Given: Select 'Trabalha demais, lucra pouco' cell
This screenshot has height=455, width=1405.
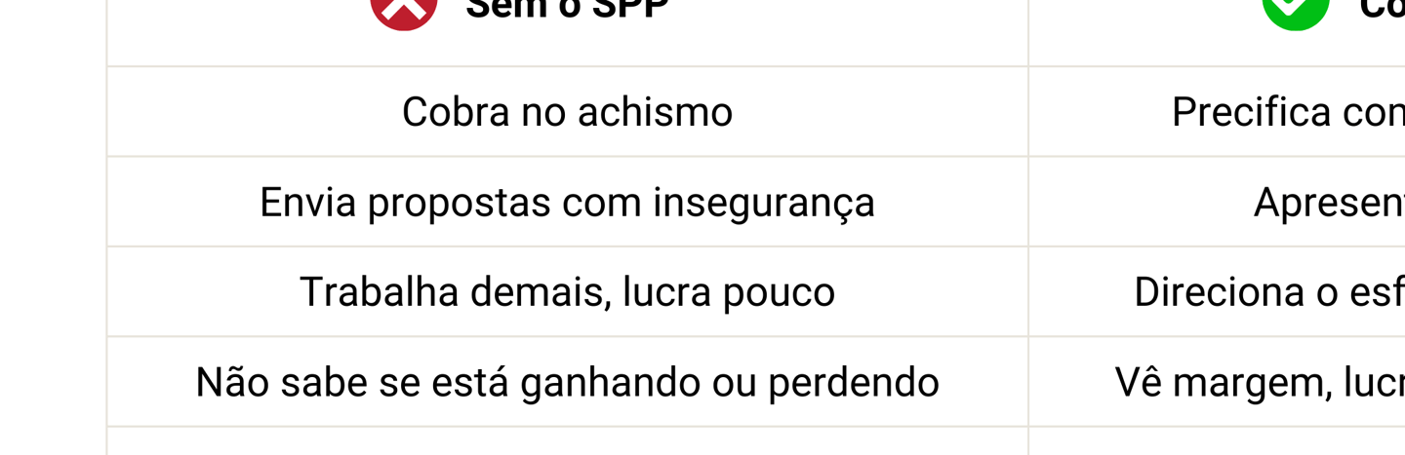Looking at the screenshot, I should [567, 292].
